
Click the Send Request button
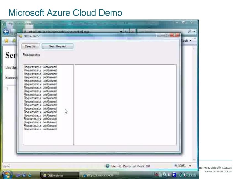click(x=58, y=46)
